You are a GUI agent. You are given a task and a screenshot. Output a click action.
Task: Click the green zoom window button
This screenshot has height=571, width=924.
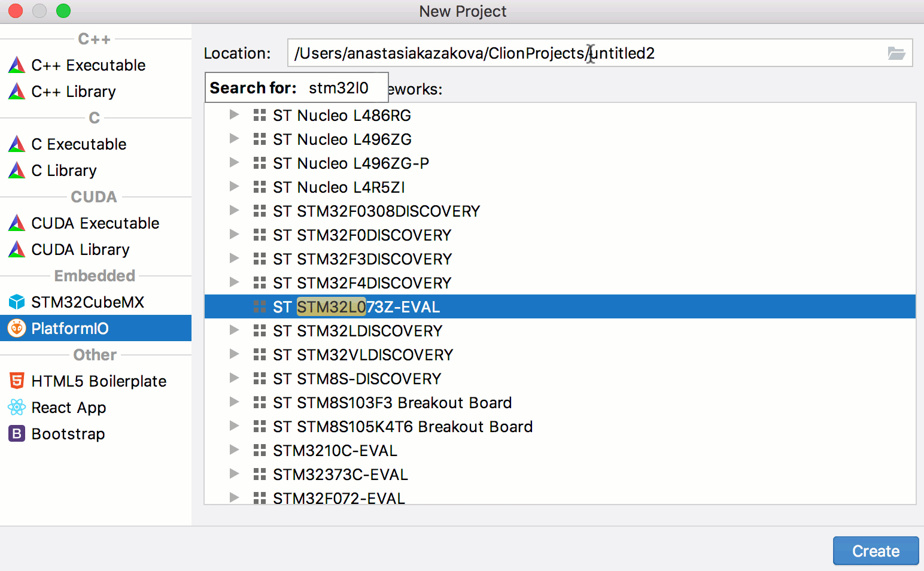tap(63, 11)
